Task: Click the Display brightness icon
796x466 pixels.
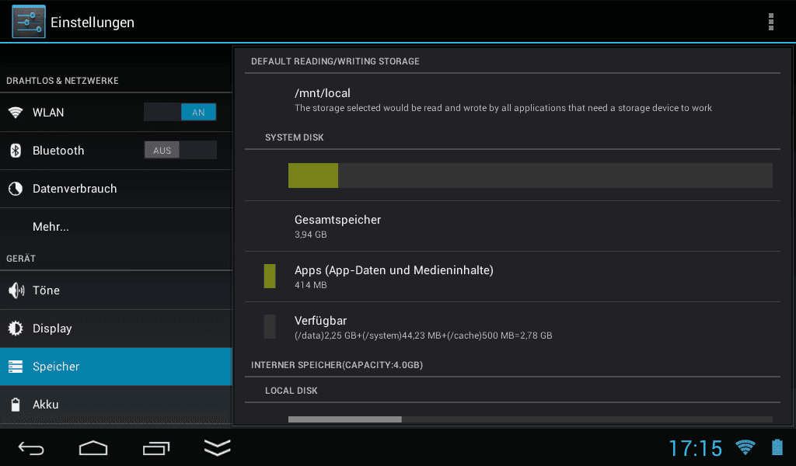Action: pos(16,328)
